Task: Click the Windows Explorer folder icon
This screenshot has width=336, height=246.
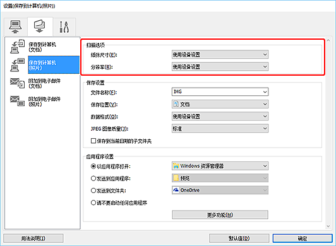Action: 176,166
